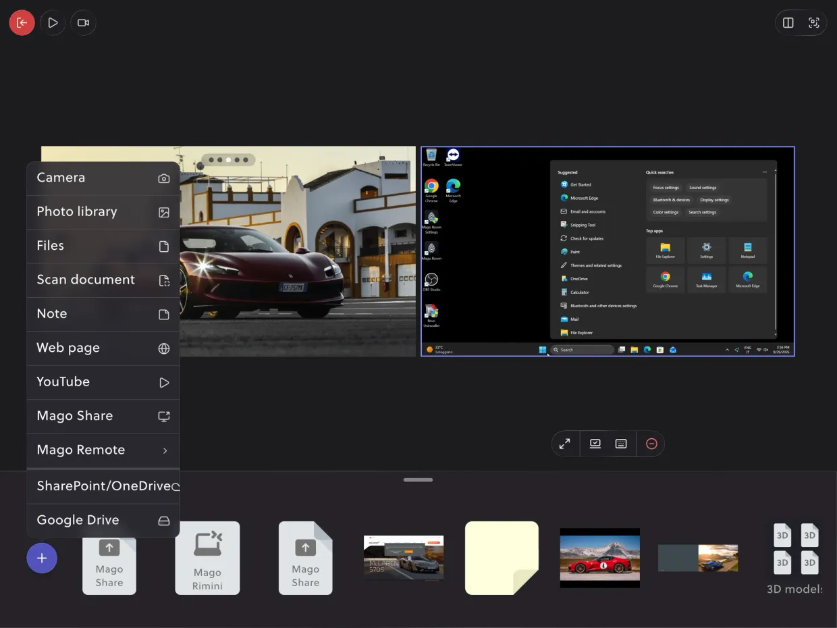Click the remote Windows Start button
This screenshot has height=628, width=837.
tap(542, 350)
